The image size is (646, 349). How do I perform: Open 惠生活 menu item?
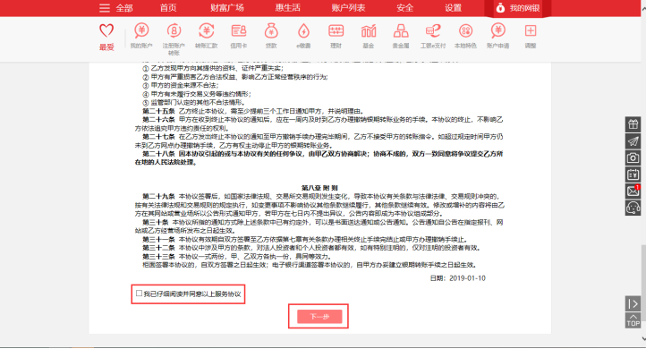(287, 8)
